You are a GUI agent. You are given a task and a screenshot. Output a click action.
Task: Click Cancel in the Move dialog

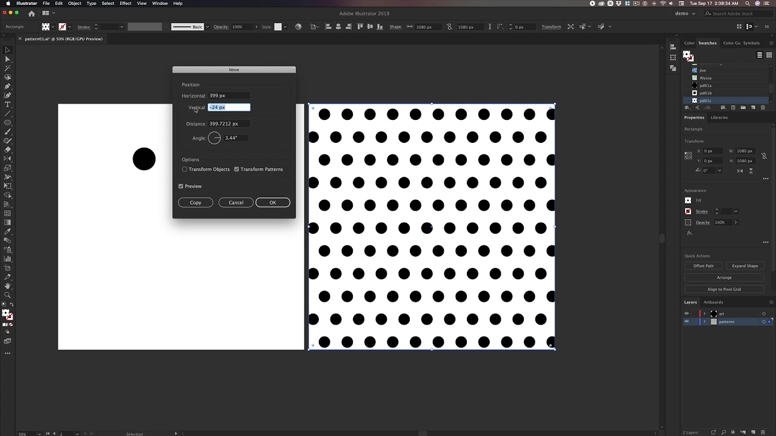coord(236,202)
